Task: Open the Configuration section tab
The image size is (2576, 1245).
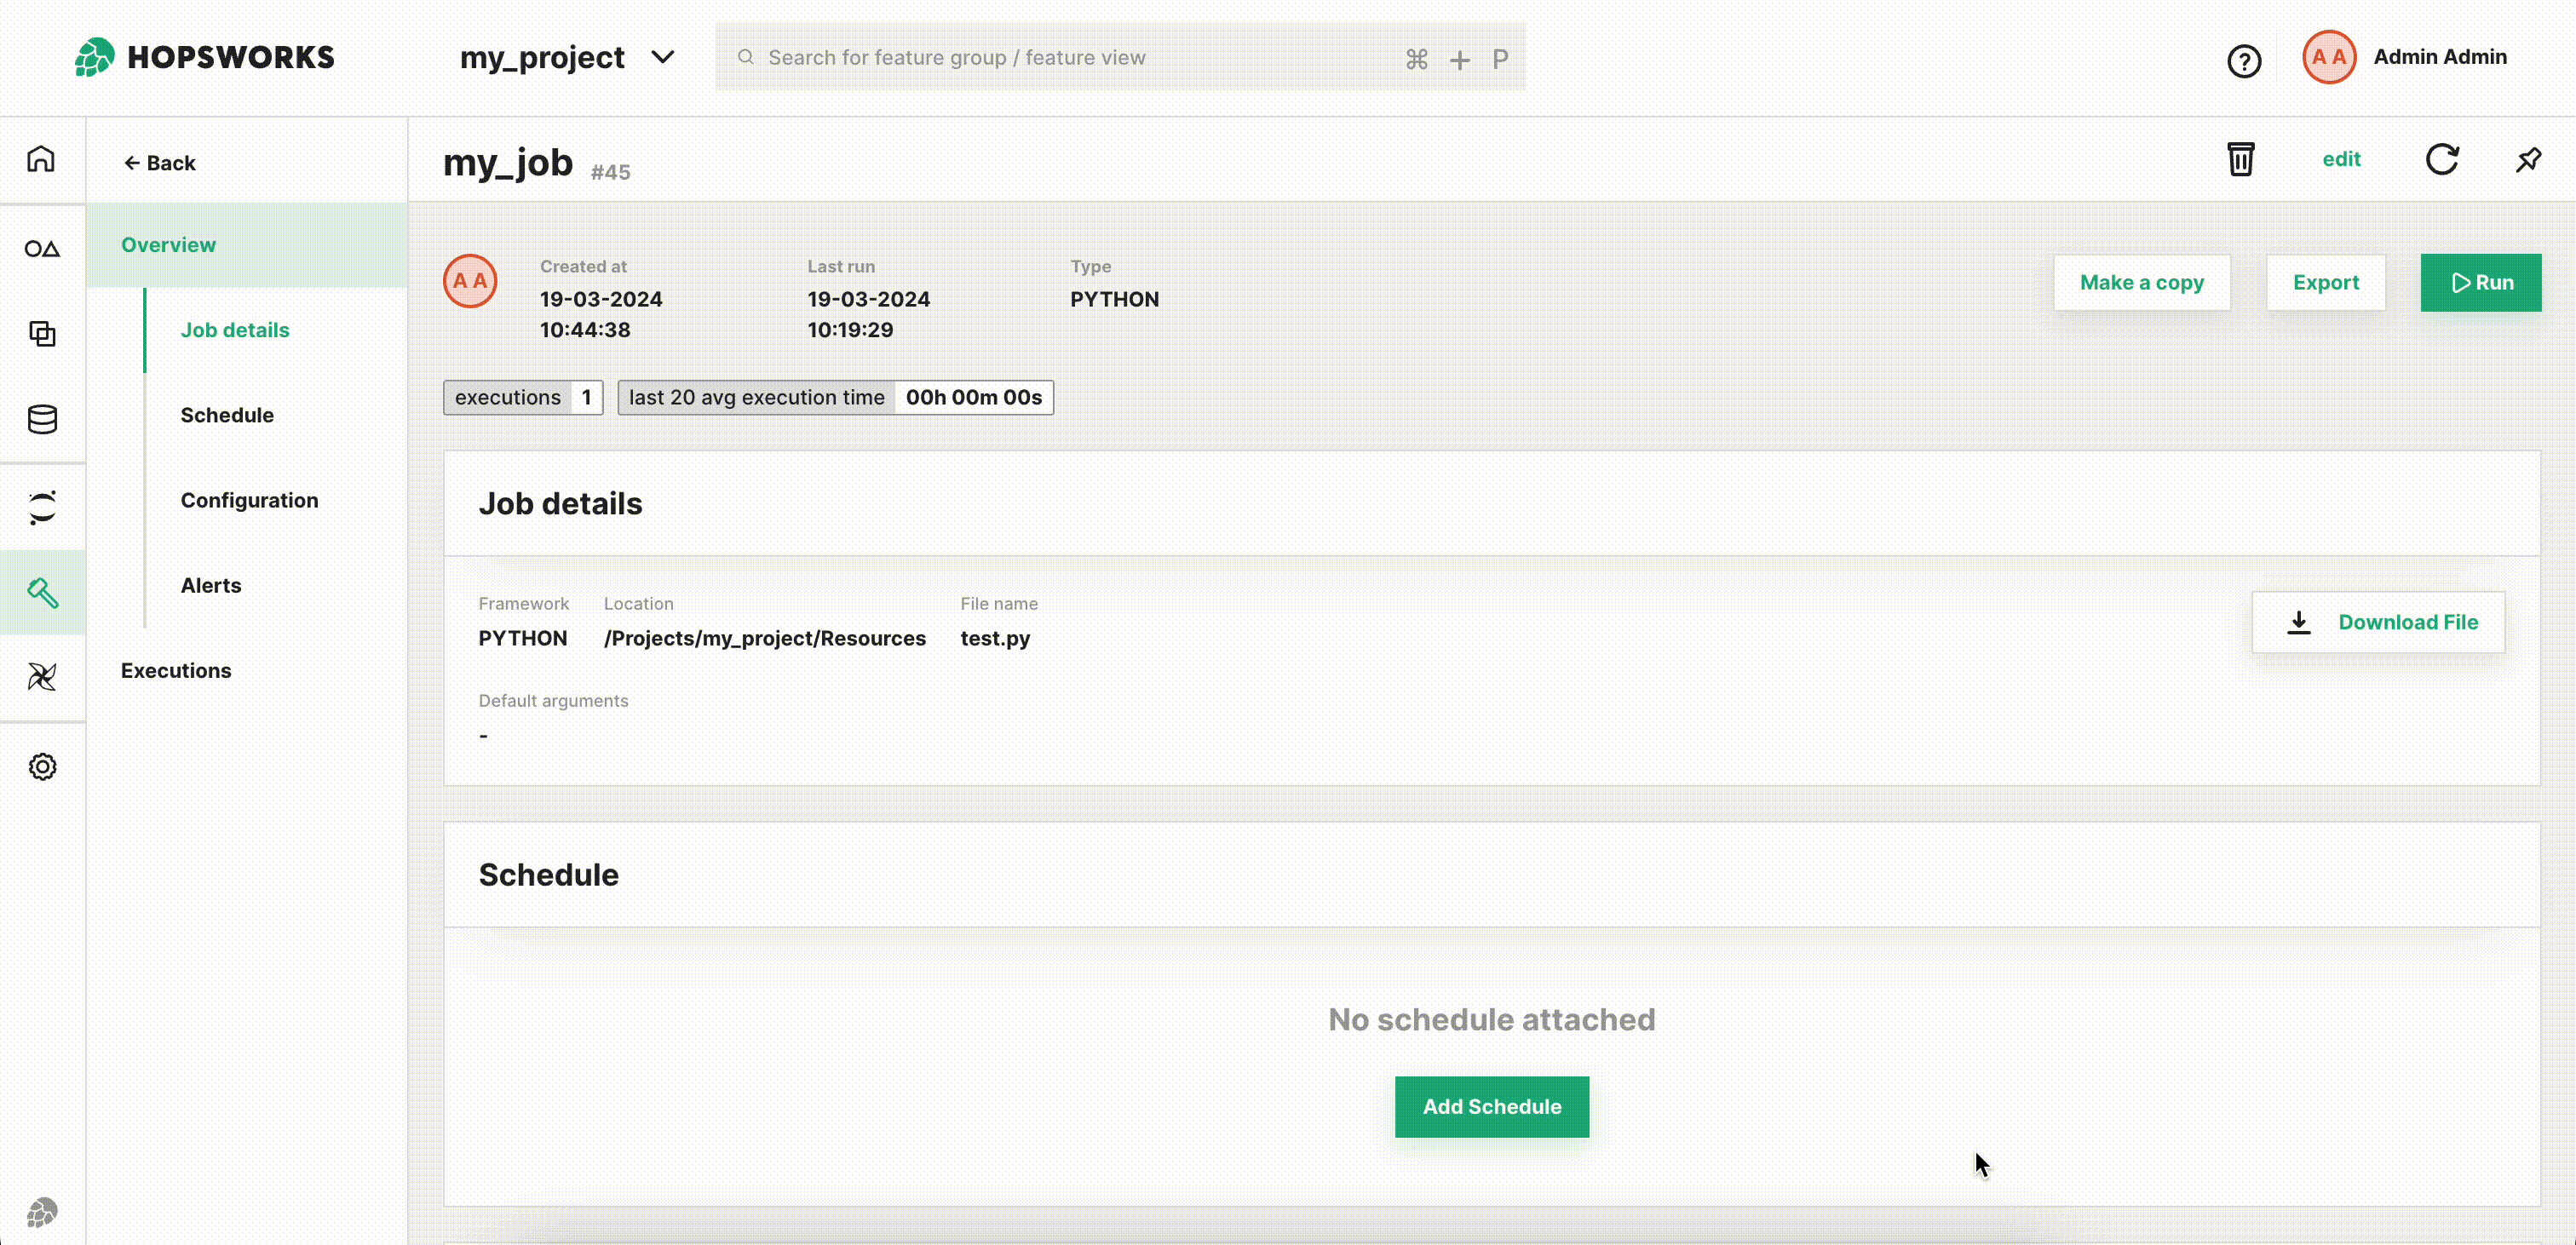Action: 249,500
